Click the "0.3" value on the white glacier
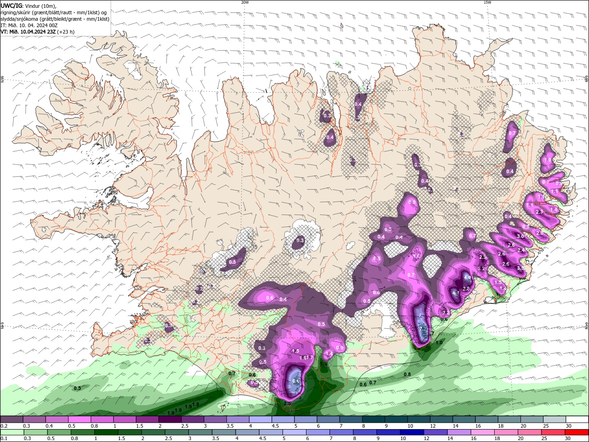 tap(300, 240)
